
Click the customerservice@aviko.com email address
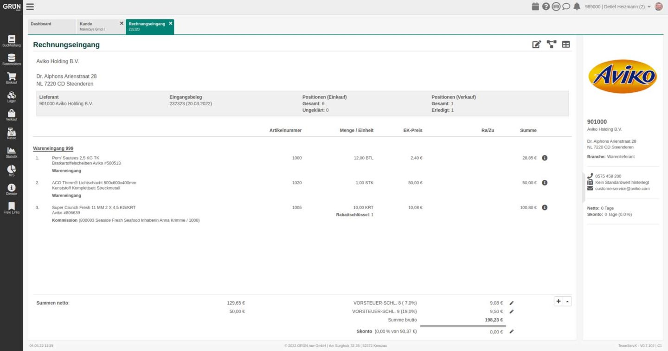tap(622, 189)
